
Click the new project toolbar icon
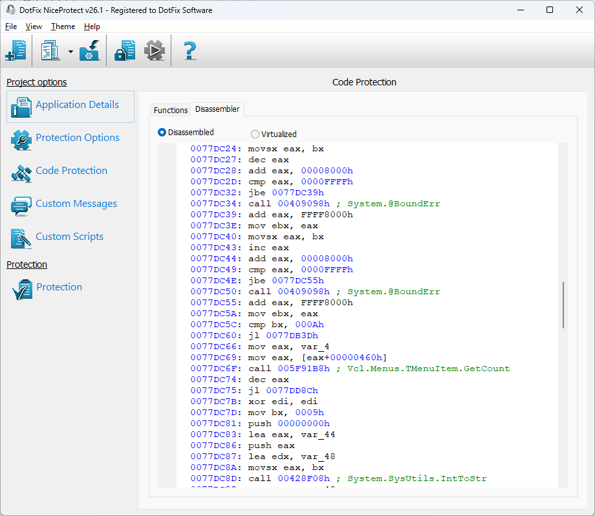click(16, 50)
